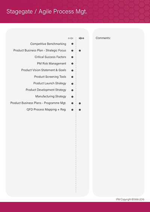The height and width of the screenshot is (212, 150).
Task: Click left dot beside Manufacturing Strategy
Action: click(72, 97)
